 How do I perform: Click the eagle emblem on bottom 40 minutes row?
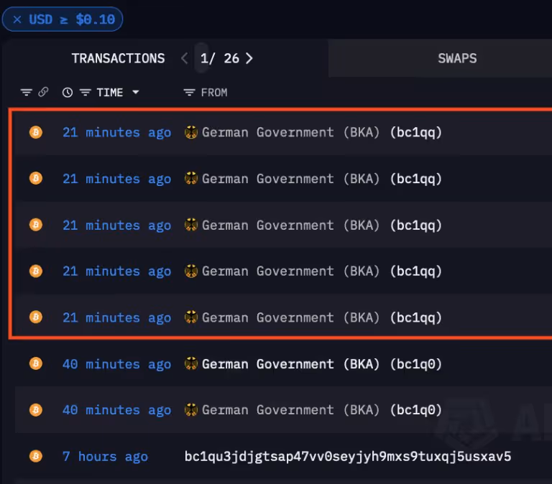click(190, 410)
